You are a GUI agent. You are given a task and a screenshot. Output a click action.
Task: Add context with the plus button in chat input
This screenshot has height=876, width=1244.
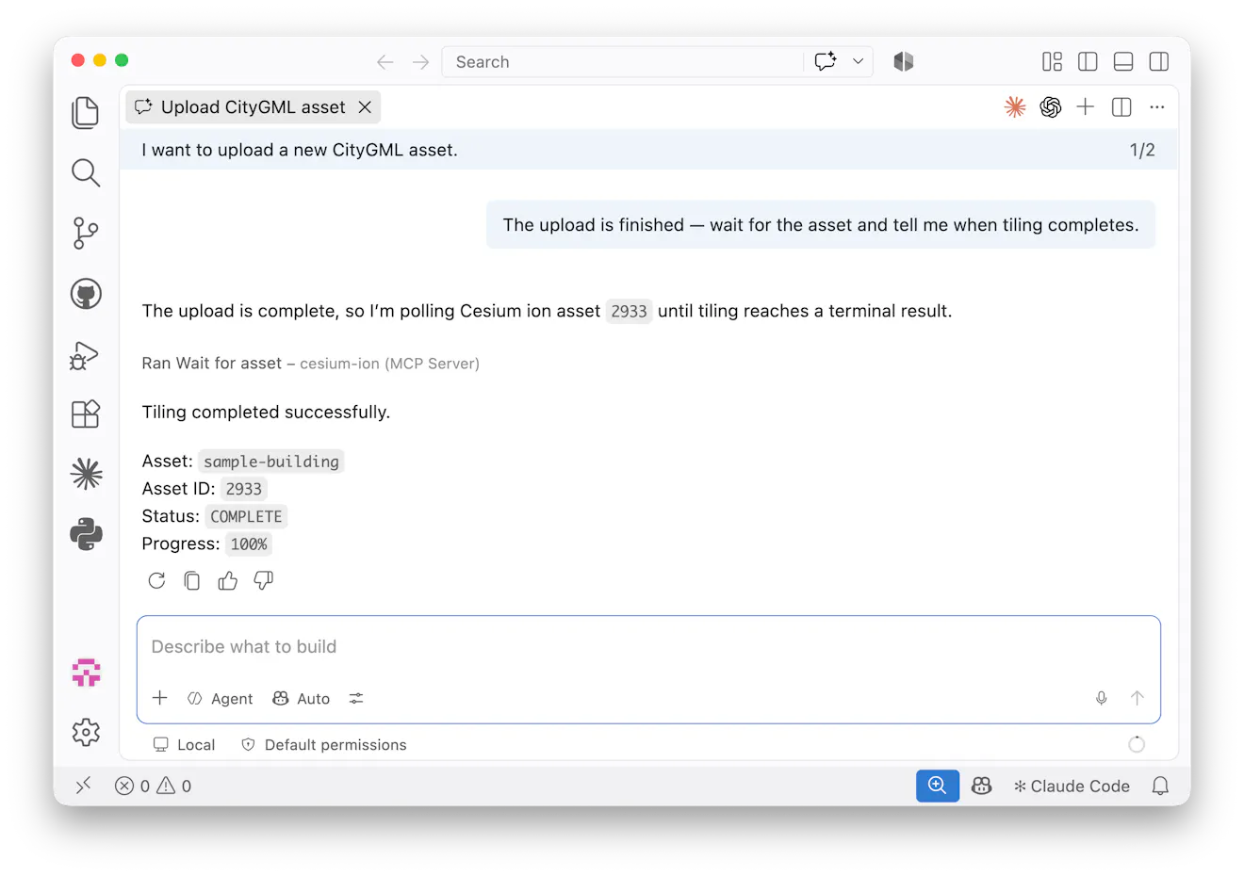coord(160,698)
